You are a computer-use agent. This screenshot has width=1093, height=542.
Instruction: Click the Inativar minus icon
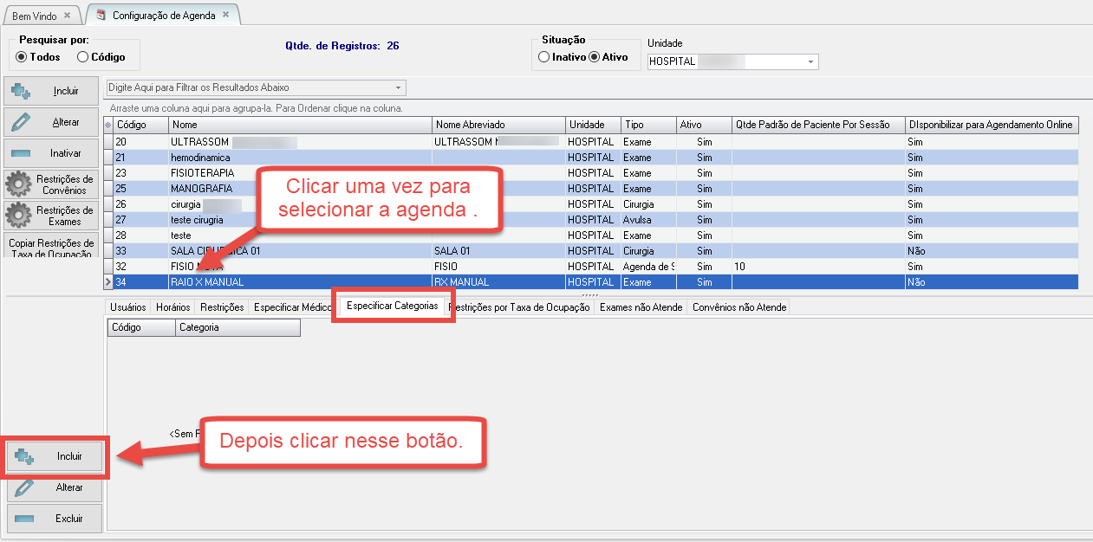click(22, 153)
